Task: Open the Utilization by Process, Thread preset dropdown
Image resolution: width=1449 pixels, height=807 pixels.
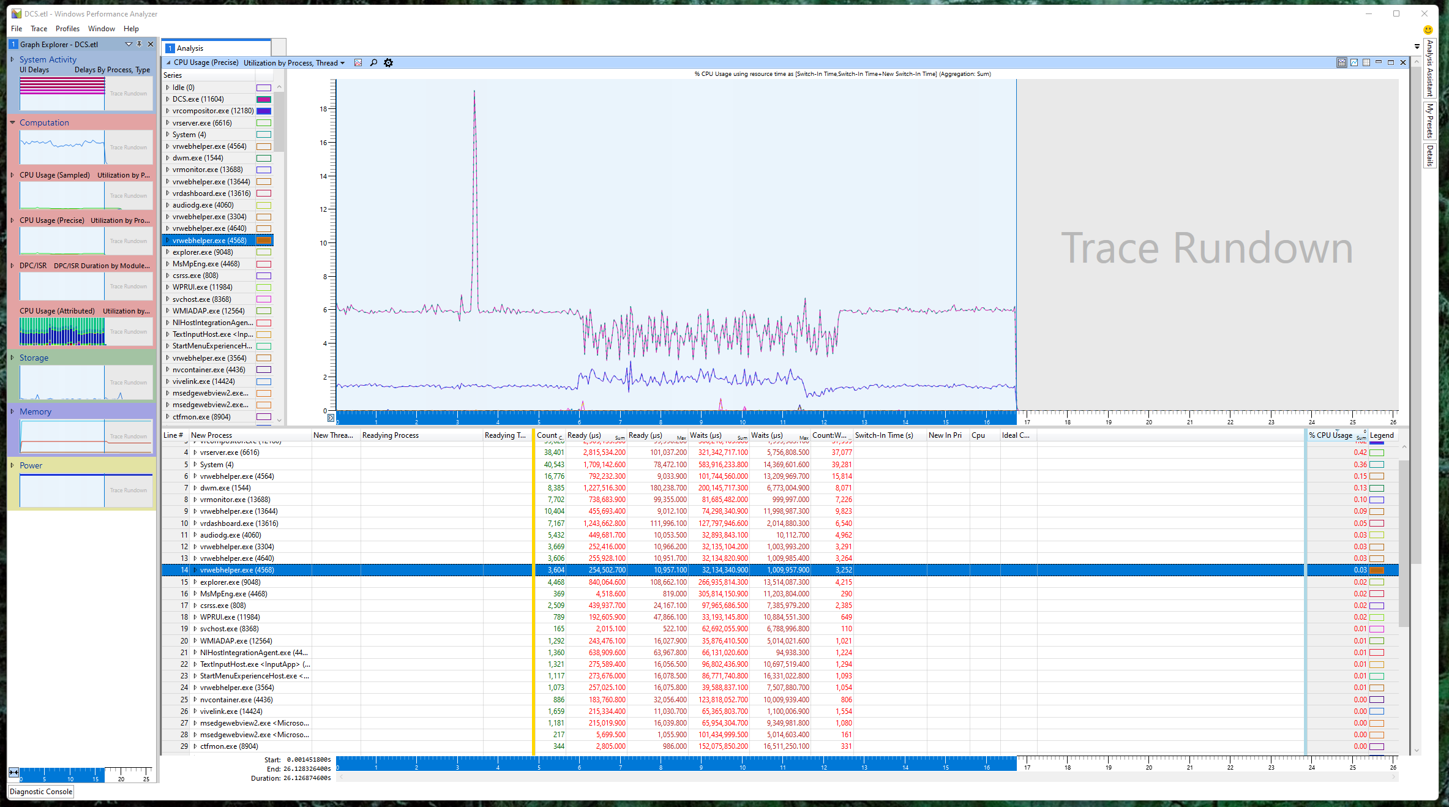Action: [294, 62]
